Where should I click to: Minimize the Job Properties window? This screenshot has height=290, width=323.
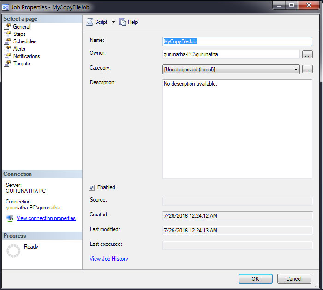point(279,5)
